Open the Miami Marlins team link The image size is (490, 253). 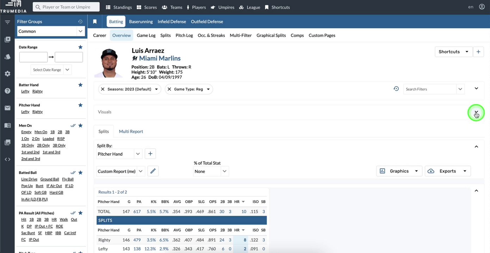click(x=160, y=58)
